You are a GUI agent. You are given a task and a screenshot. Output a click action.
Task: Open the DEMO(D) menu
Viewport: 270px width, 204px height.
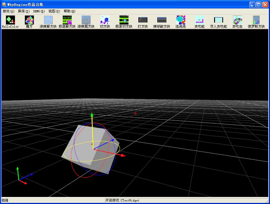click(x=39, y=11)
